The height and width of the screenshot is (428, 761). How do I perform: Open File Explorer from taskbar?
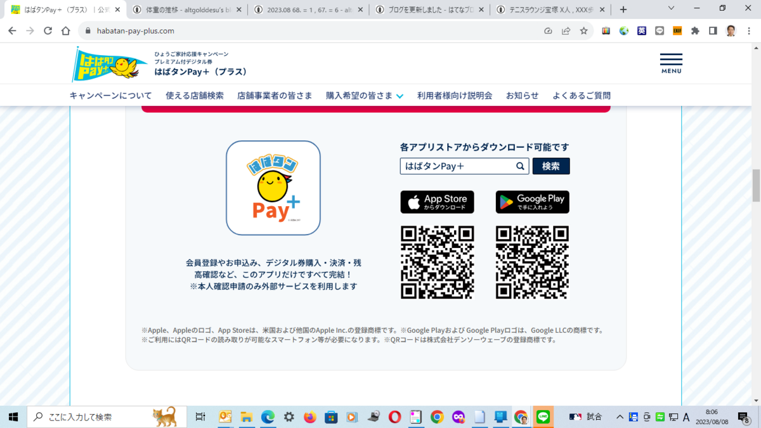pyautogui.click(x=246, y=417)
